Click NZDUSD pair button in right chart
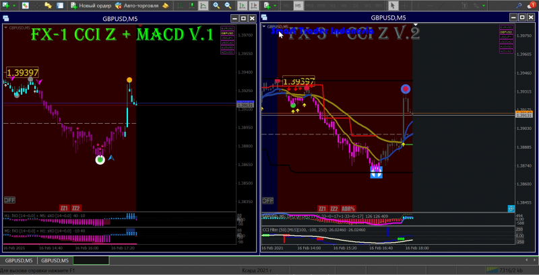This screenshot has width=539, height=275. pos(506,51)
